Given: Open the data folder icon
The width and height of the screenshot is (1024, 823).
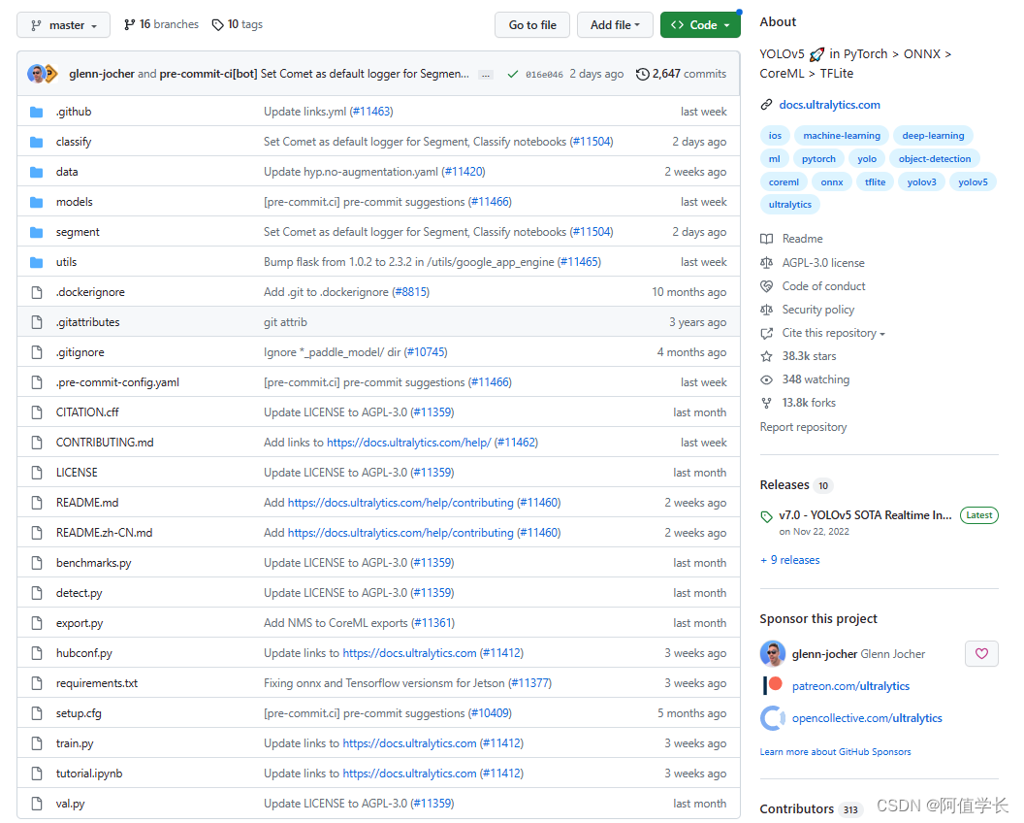Looking at the screenshot, I should 37,172.
